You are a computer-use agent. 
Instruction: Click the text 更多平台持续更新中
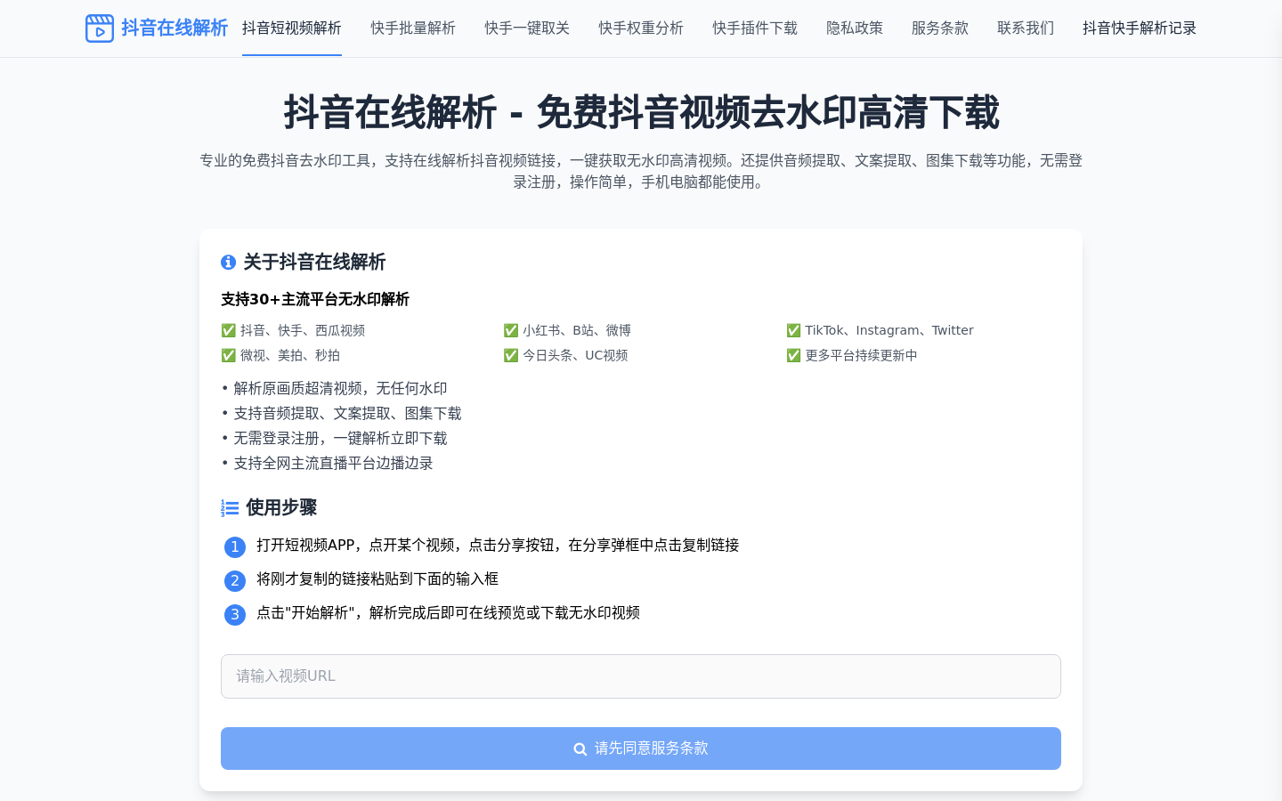click(861, 355)
